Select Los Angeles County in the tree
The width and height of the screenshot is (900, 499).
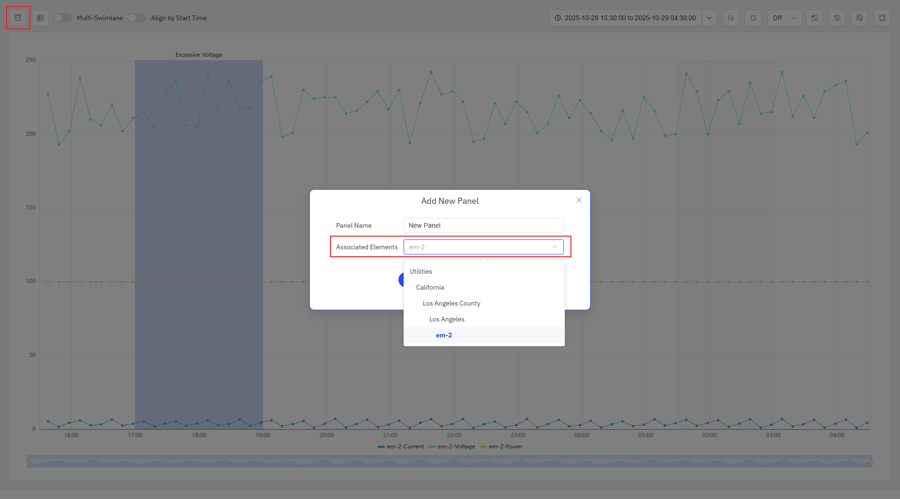pos(451,303)
